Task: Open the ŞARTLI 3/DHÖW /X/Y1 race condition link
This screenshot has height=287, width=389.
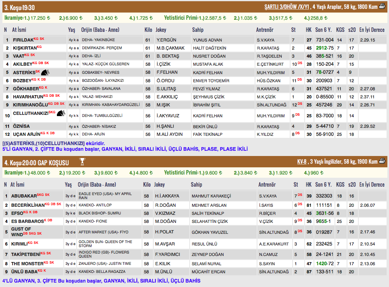Action: pyautogui.click(x=287, y=7)
